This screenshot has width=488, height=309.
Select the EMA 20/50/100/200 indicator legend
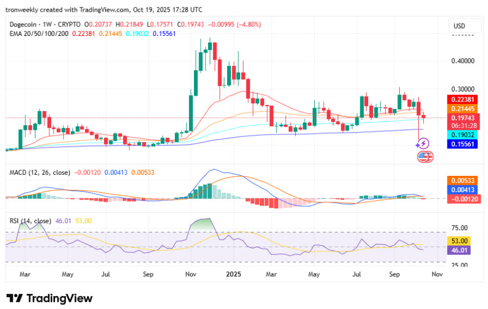click(x=40, y=34)
